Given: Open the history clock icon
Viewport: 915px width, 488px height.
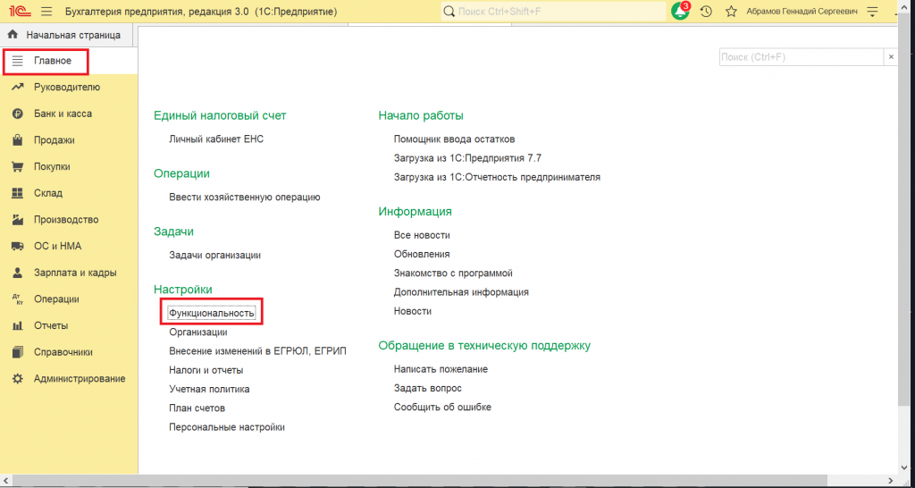Looking at the screenshot, I should coord(706,11).
